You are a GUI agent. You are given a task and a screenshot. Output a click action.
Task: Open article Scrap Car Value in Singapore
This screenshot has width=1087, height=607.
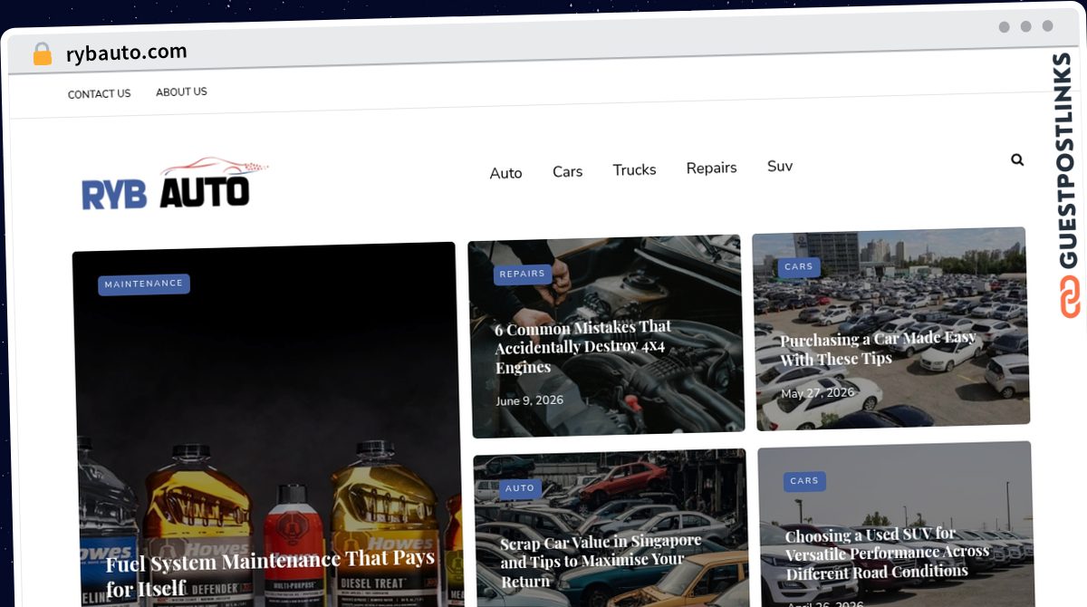601,560
